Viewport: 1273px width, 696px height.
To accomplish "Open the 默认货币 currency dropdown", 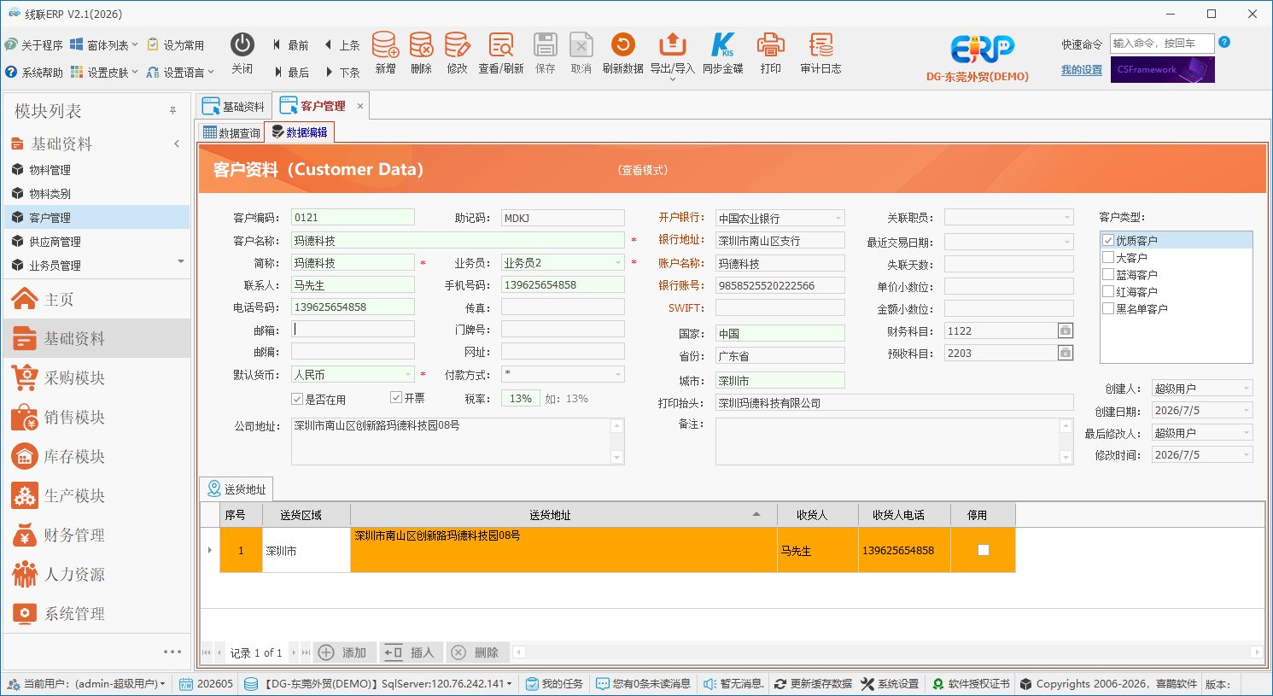I will click(x=408, y=374).
